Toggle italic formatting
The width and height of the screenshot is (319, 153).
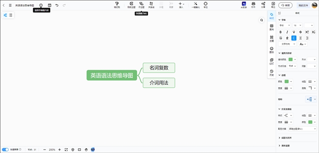pos(287,32)
